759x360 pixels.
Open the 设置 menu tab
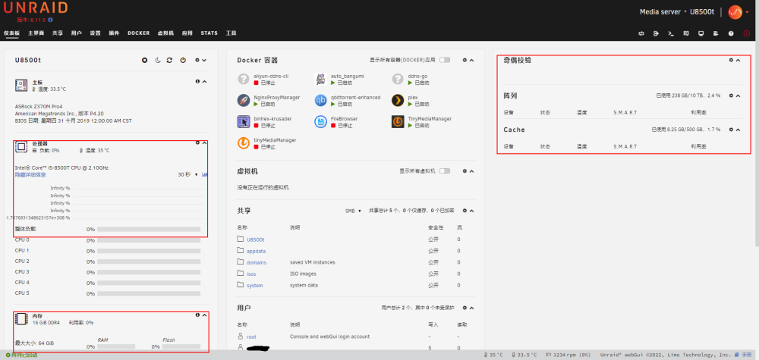point(96,33)
